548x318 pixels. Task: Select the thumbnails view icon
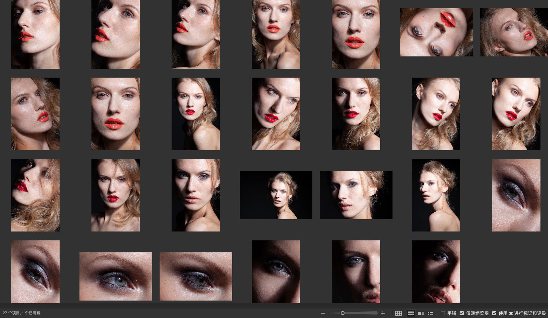(x=411, y=313)
